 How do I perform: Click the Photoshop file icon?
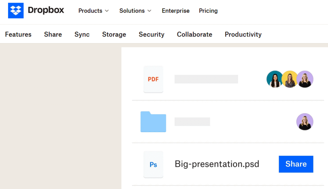click(x=153, y=164)
